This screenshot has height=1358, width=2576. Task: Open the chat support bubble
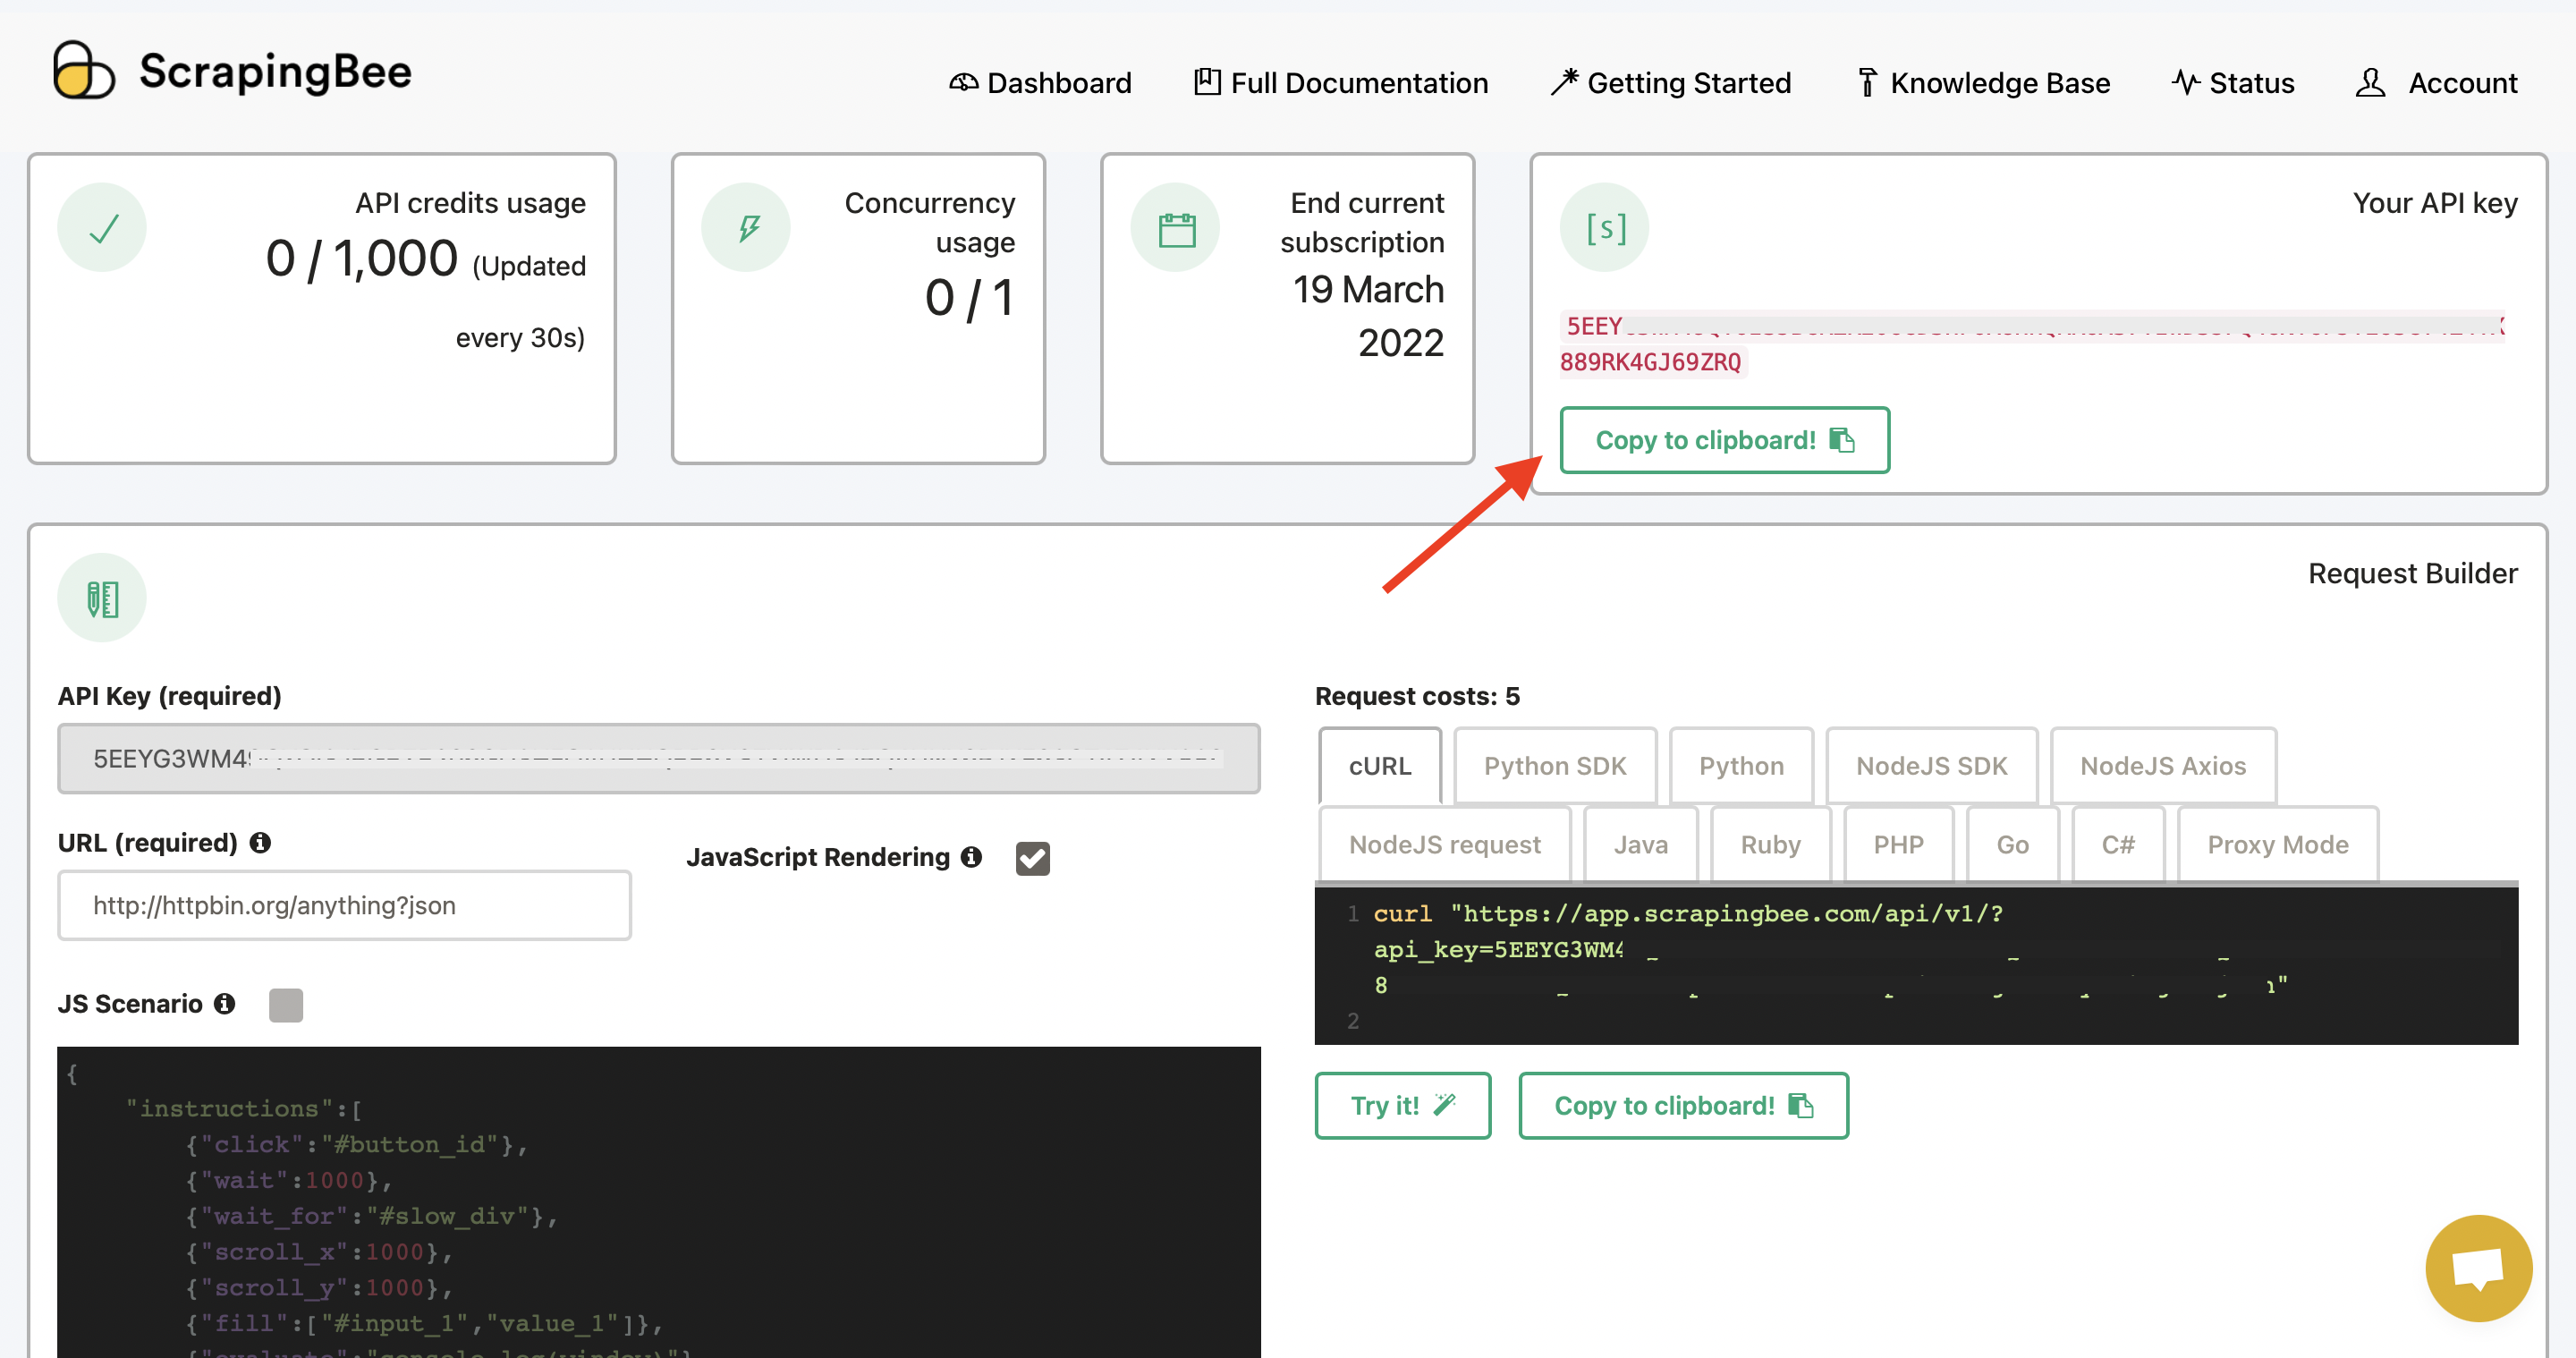2477,1267
